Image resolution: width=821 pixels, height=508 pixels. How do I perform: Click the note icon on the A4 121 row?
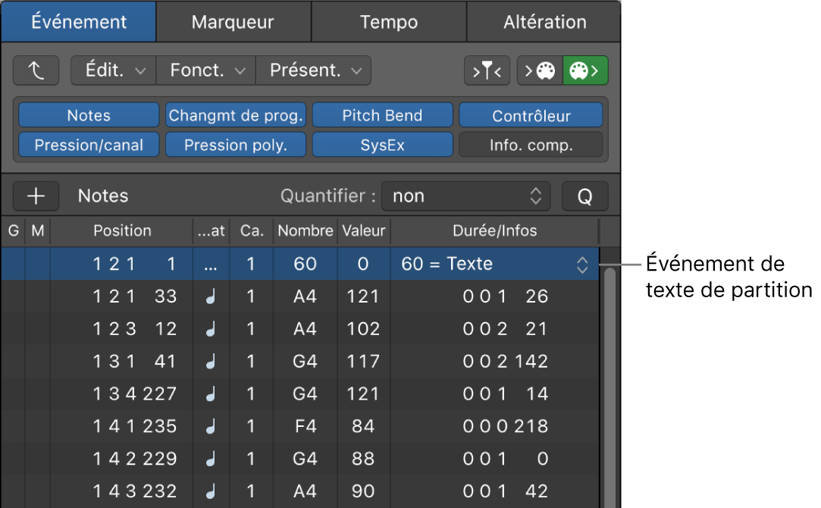(210, 296)
